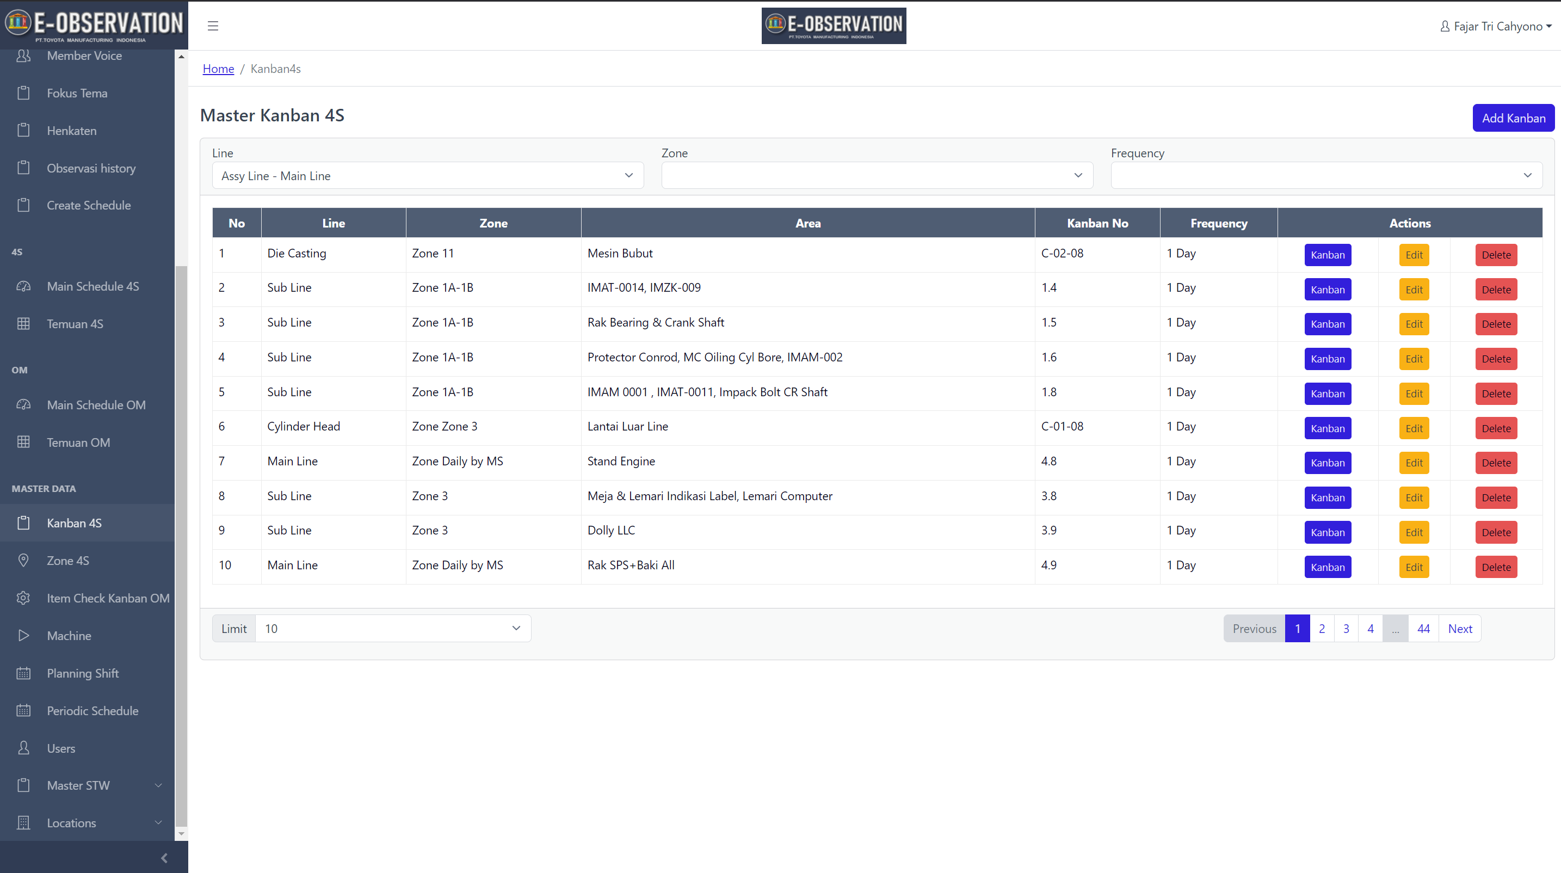The image size is (1561, 873).
Task: Edit the IMAT-0014, IMZK-009 row
Action: [x=1414, y=289]
